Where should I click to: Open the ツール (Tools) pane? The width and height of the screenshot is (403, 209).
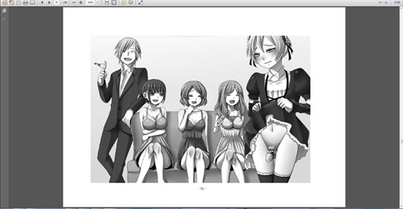click(384, 3)
